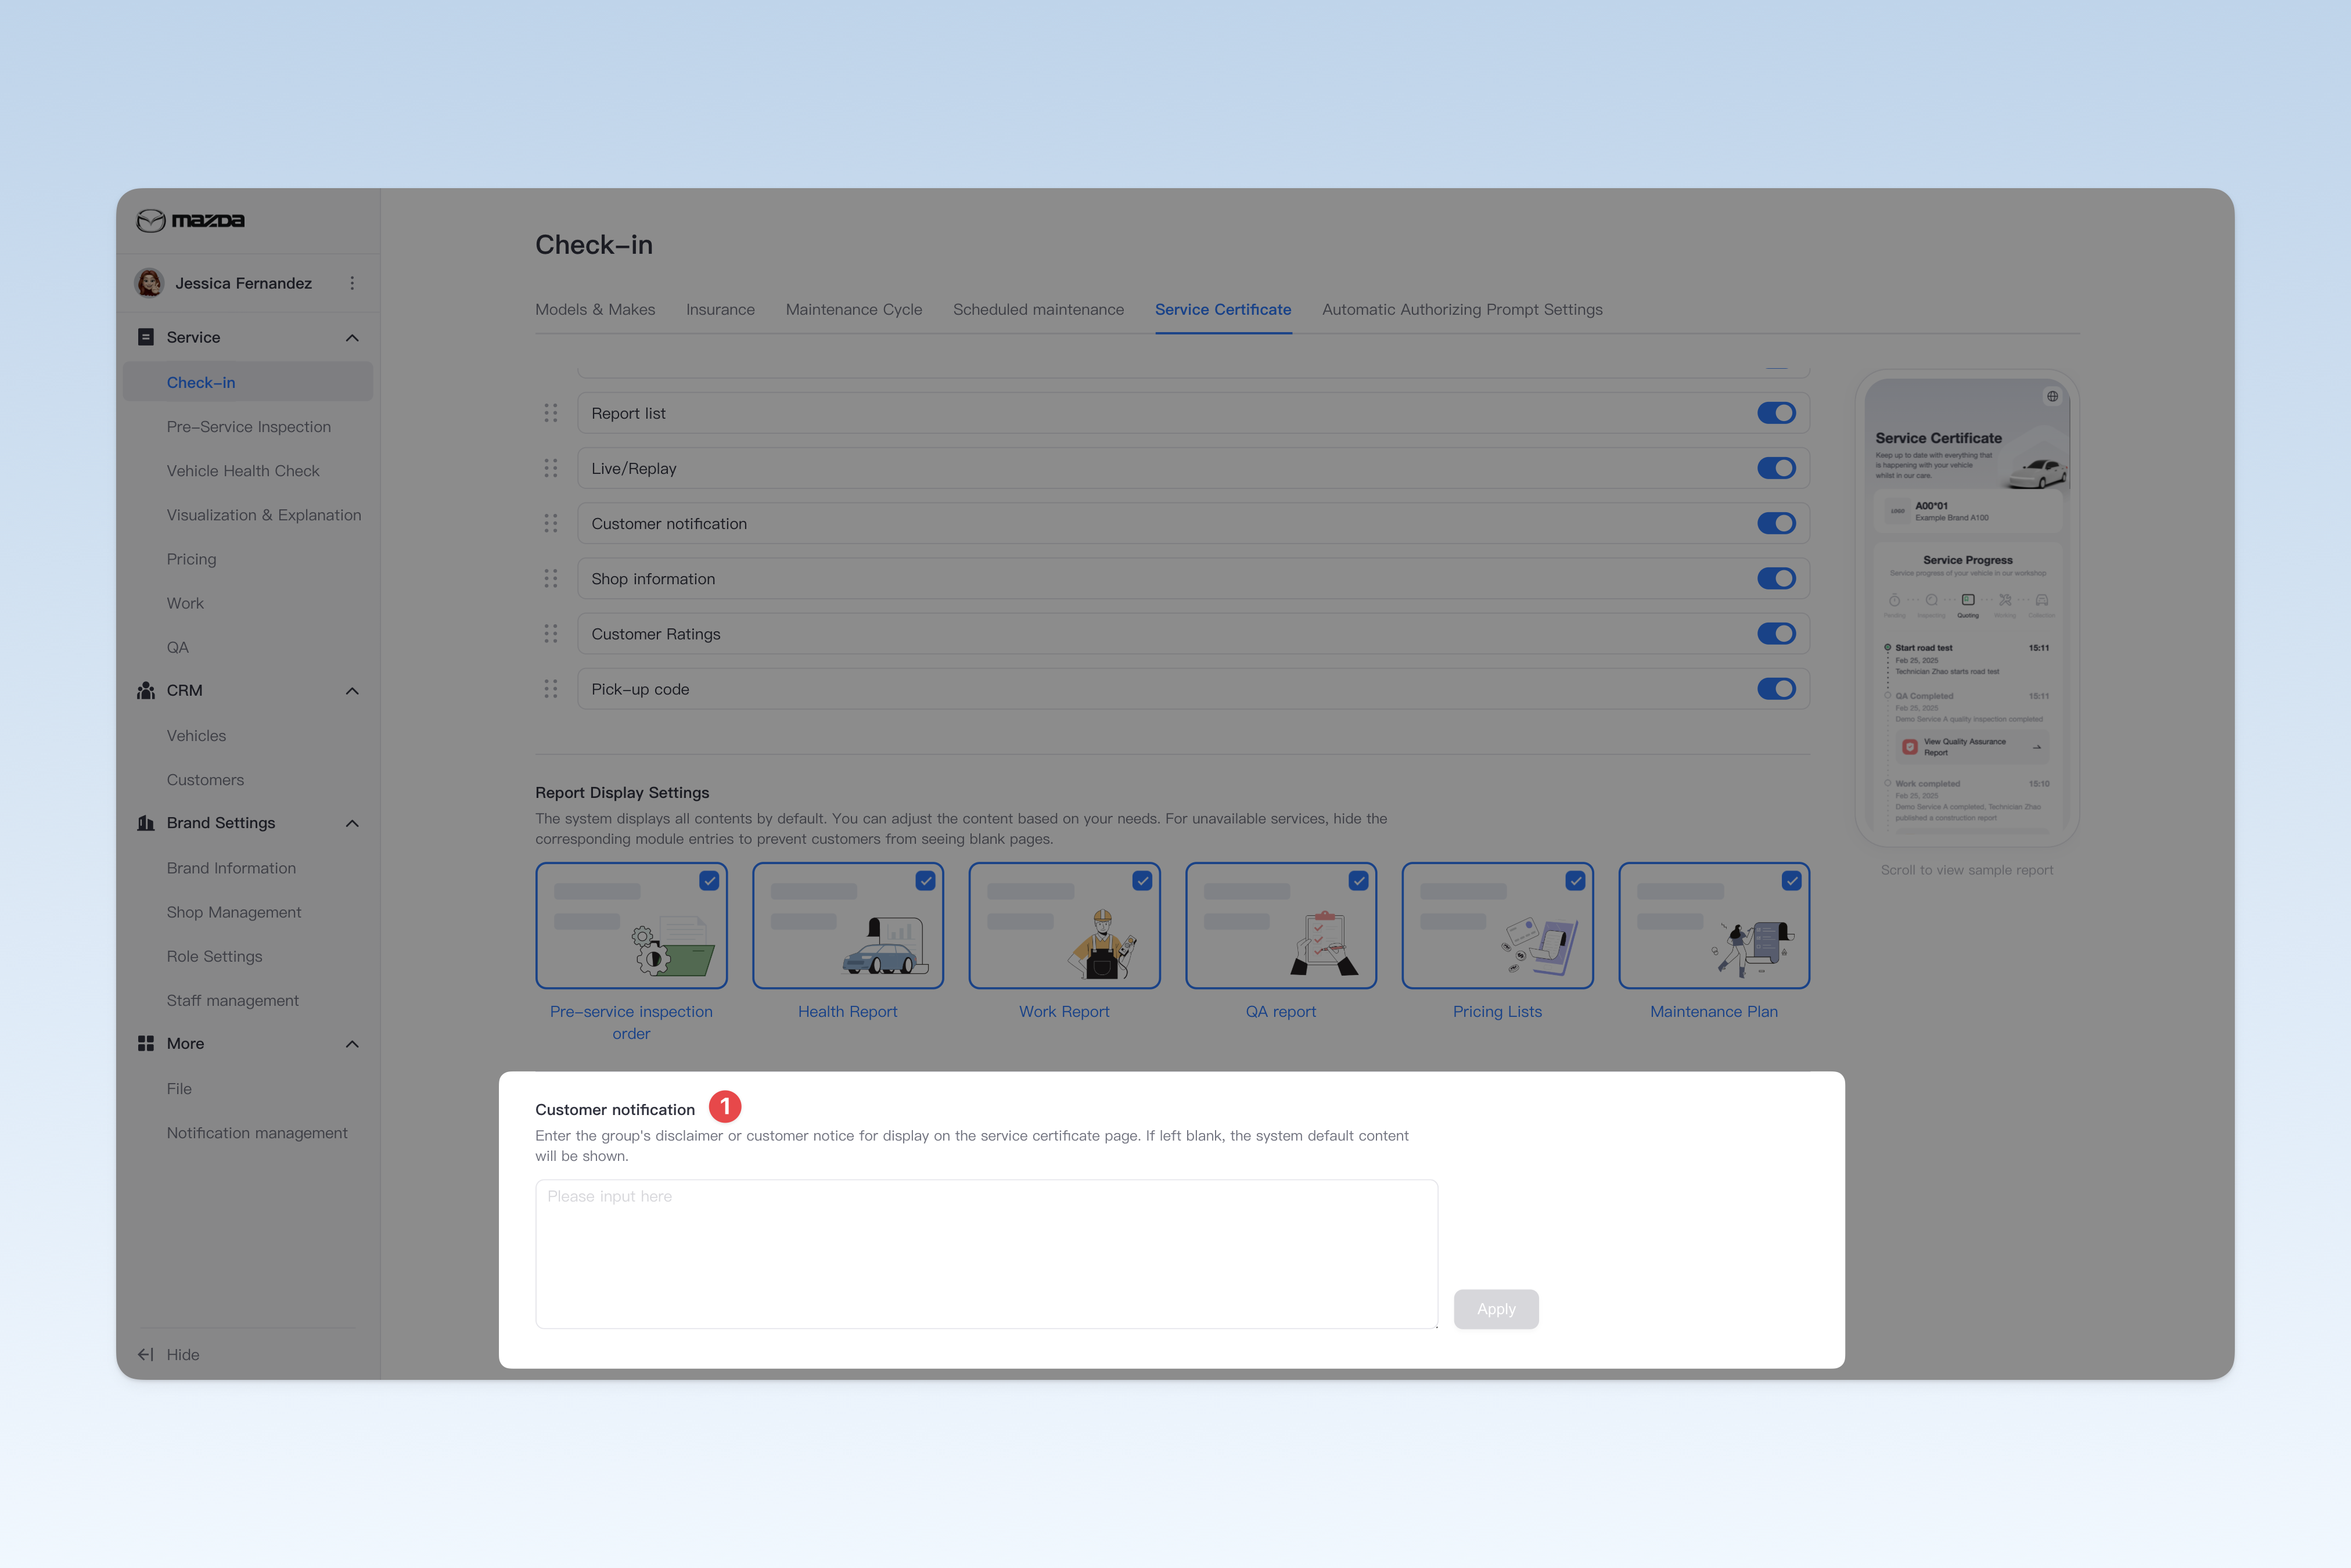
Task: Grab the drag handle for Live/Replay
Action: click(551, 468)
